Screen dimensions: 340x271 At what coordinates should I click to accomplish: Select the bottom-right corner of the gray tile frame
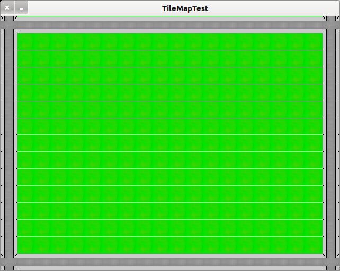[325, 256]
